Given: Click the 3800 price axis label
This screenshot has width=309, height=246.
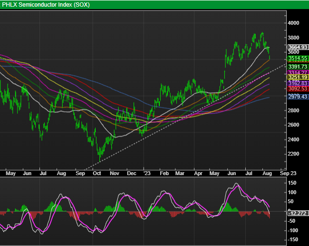Looking at the screenshot, I should pyautogui.click(x=293, y=38).
